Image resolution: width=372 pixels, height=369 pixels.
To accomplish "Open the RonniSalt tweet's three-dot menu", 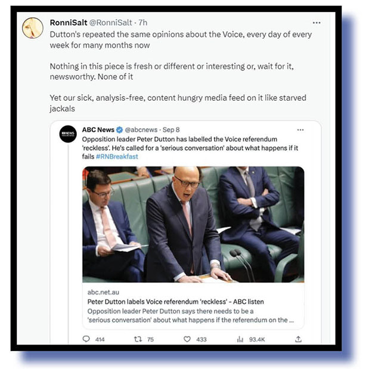I will click(317, 23).
